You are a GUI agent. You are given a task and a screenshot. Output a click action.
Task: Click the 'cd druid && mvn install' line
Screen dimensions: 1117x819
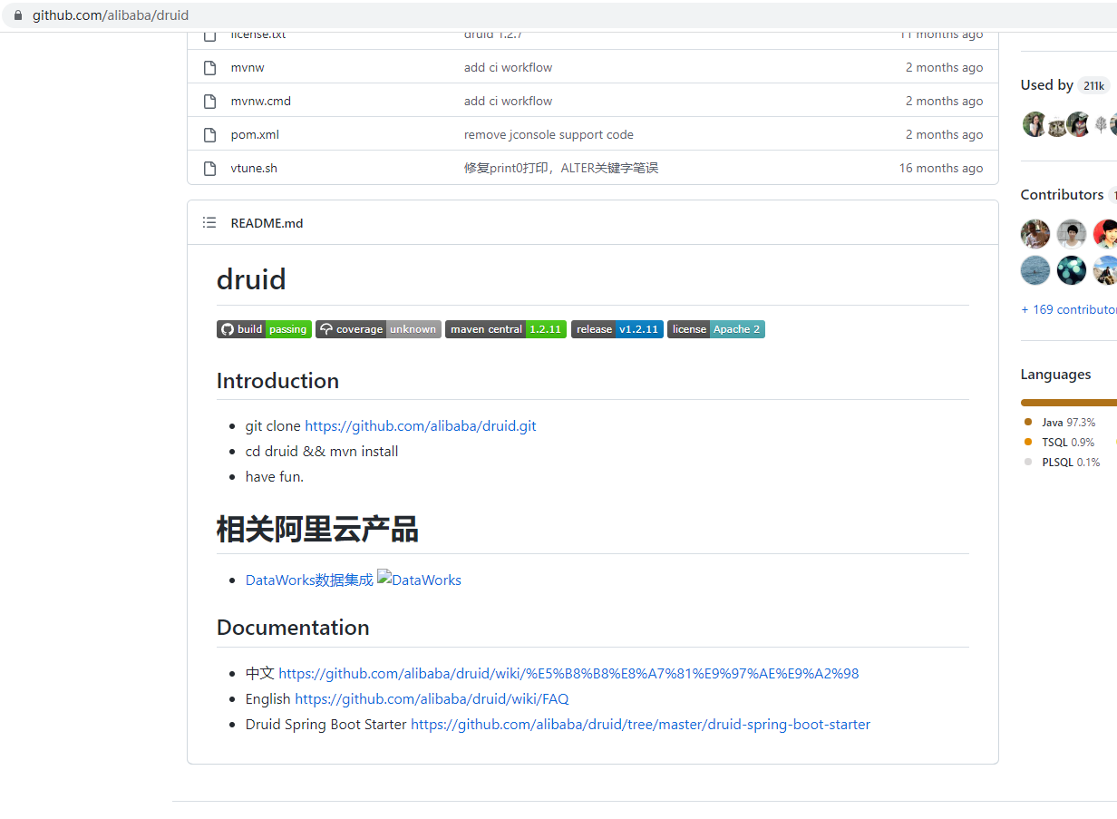pyautogui.click(x=322, y=452)
